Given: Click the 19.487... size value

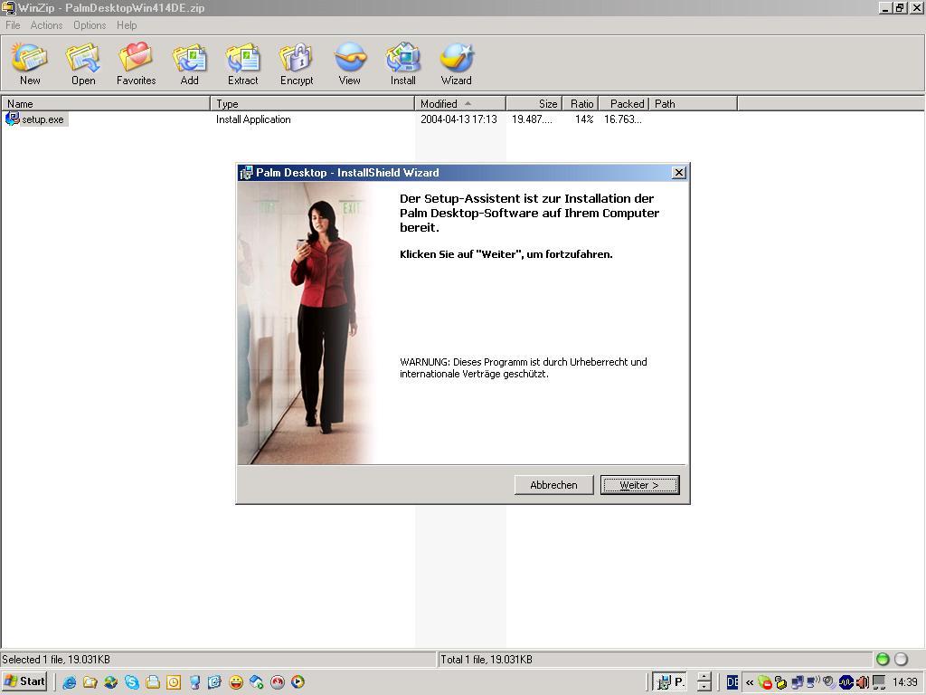Looking at the screenshot, I should (x=532, y=119).
